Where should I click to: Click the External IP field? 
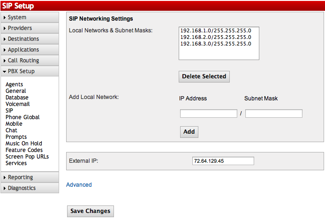point(223,161)
